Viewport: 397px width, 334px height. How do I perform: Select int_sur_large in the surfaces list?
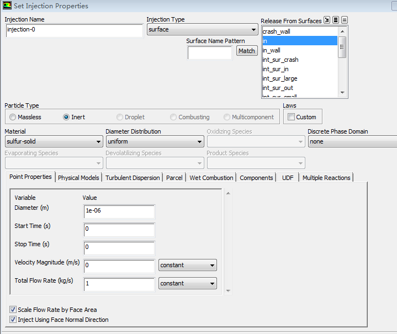[300, 78]
